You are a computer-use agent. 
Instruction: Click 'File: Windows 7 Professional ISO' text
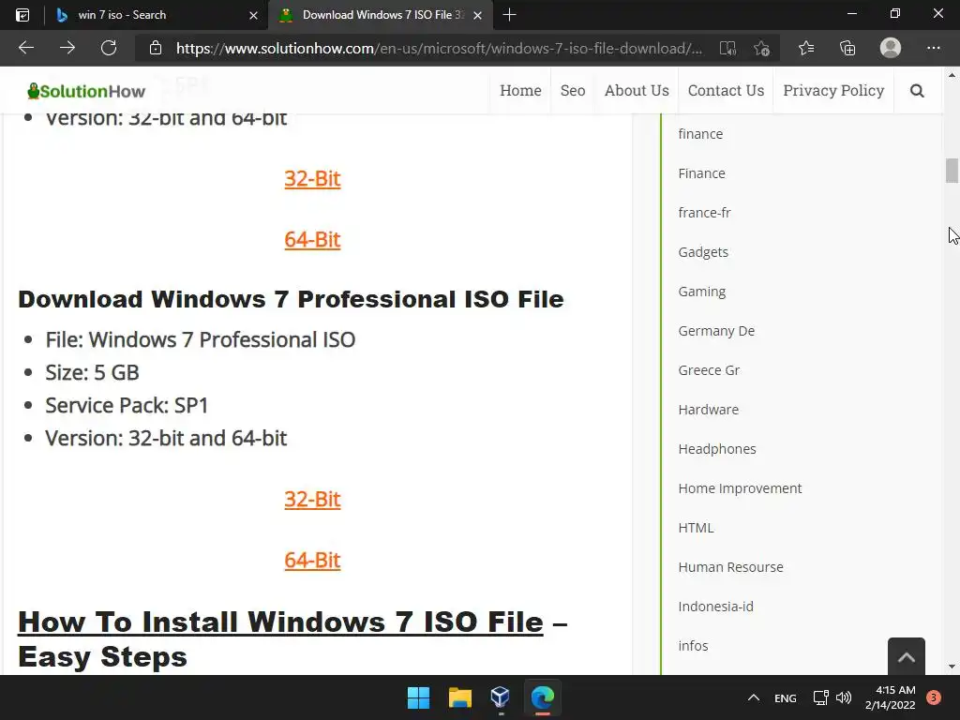[x=201, y=339]
